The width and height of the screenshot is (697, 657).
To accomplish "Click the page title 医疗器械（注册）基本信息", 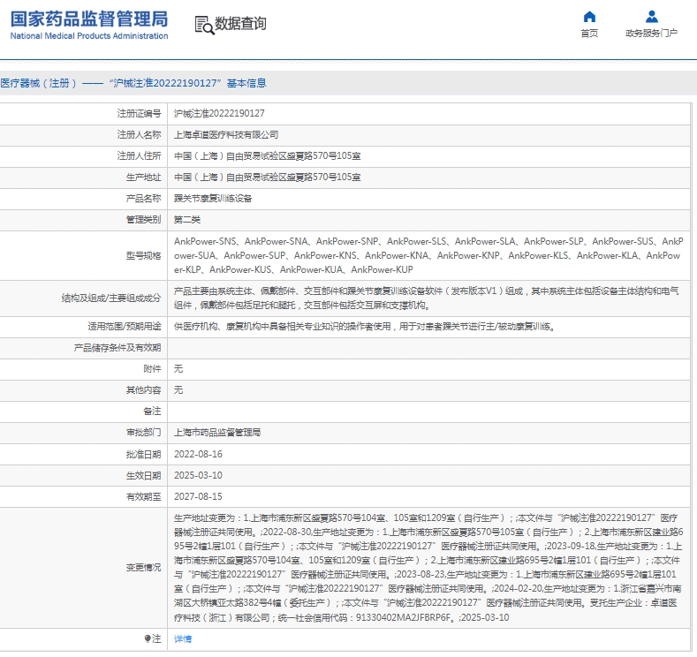I will [133, 83].
